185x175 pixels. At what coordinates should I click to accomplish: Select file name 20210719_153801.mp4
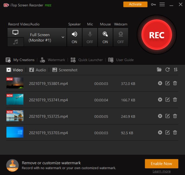point(48,83)
